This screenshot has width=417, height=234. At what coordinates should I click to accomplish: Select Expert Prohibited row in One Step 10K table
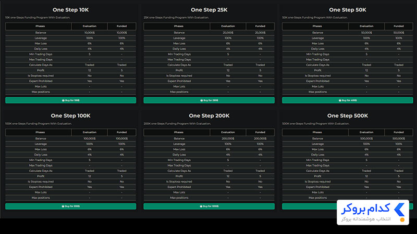(x=70, y=81)
